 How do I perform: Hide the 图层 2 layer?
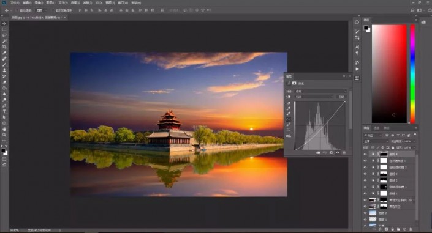[365, 213]
